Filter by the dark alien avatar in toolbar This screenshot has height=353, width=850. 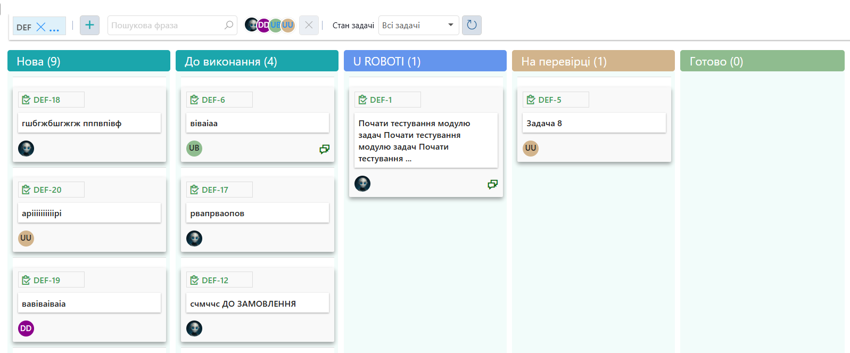point(251,24)
